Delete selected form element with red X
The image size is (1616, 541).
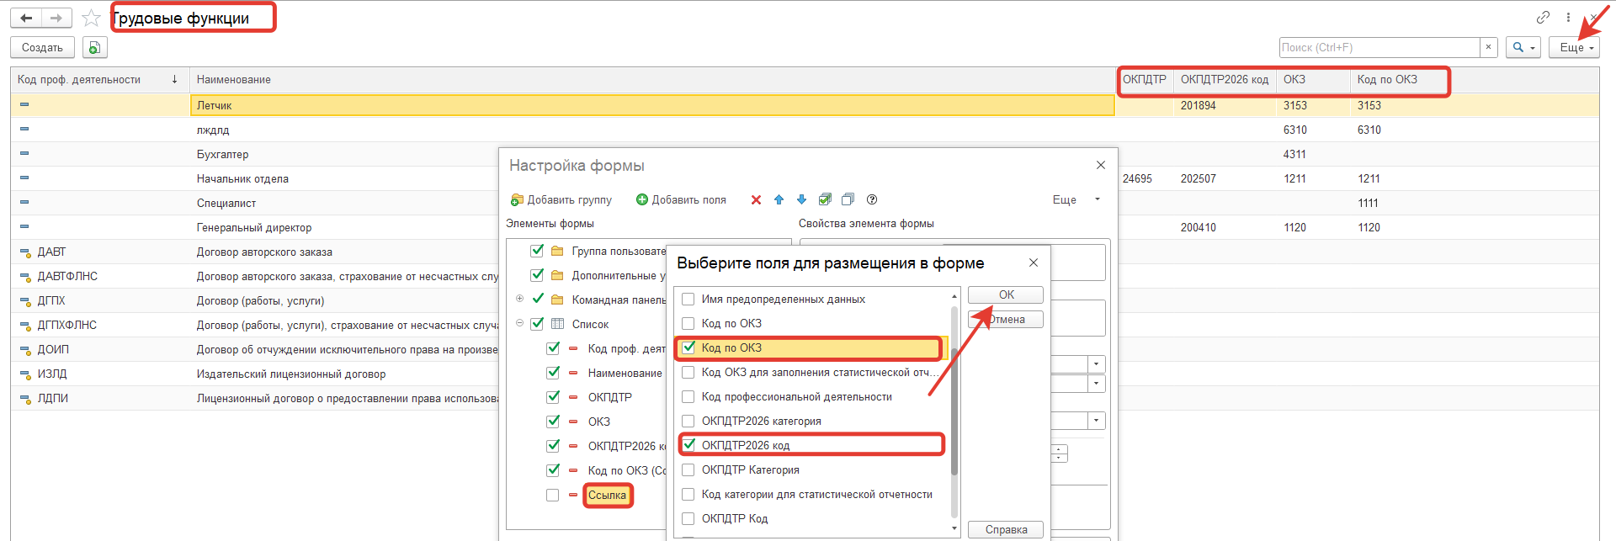(x=756, y=199)
